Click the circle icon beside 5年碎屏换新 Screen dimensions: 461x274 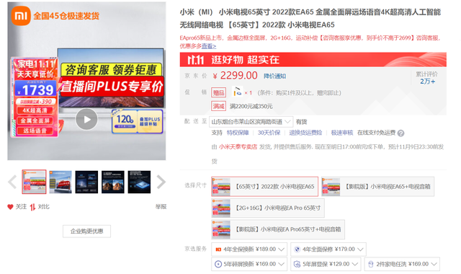click(218, 264)
